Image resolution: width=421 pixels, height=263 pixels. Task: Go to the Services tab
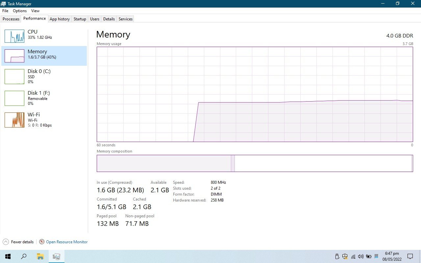click(125, 19)
